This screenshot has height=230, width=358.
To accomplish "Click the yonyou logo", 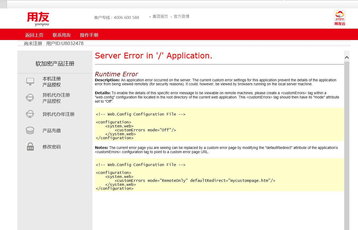I will (x=38, y=19).
